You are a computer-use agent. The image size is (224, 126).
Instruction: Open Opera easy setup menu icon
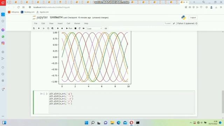pos(221,7)
